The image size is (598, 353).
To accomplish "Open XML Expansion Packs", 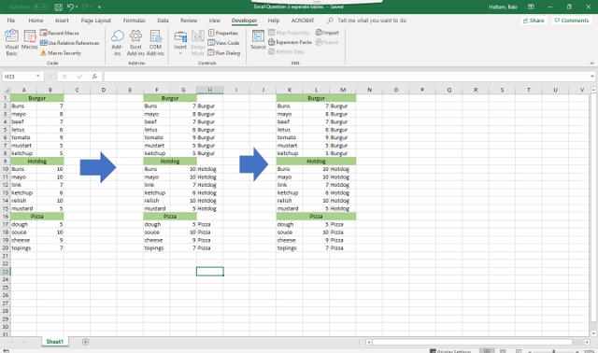I will tap(291, 42).
